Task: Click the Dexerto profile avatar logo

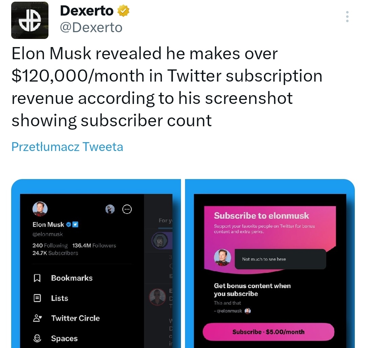Action: click(x=30, y=20)
